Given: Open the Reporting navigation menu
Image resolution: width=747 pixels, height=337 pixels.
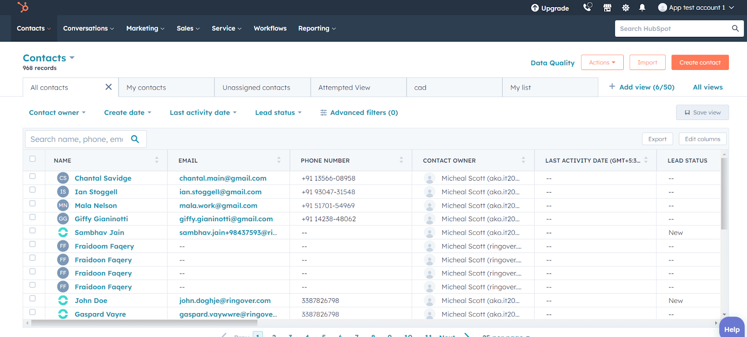Looking at the screenshot, I should pos(317,28).
